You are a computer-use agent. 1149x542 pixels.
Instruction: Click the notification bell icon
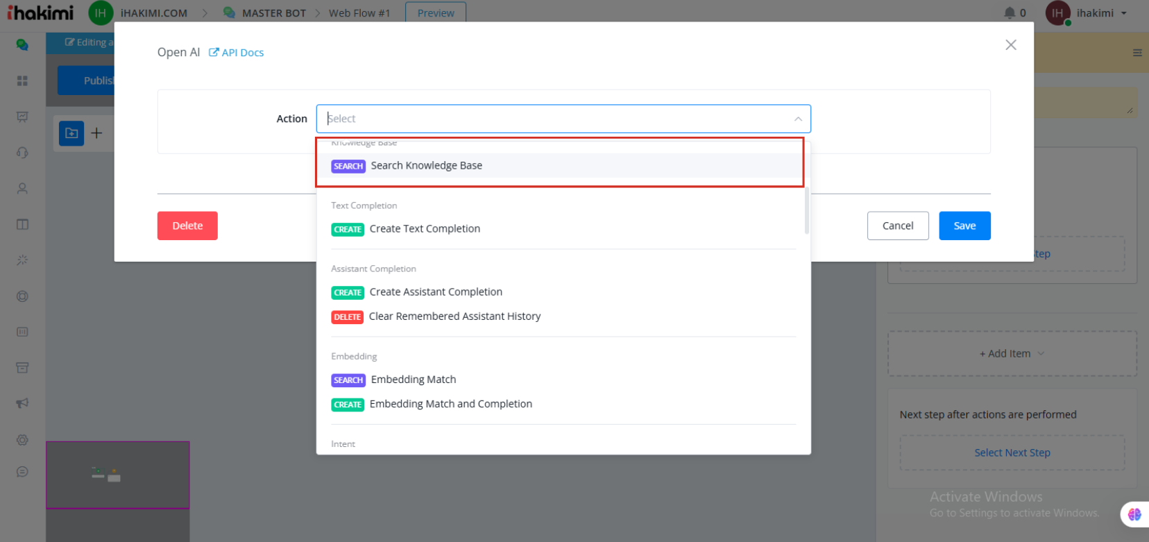pyautogui.click(x=1010, y=12)
